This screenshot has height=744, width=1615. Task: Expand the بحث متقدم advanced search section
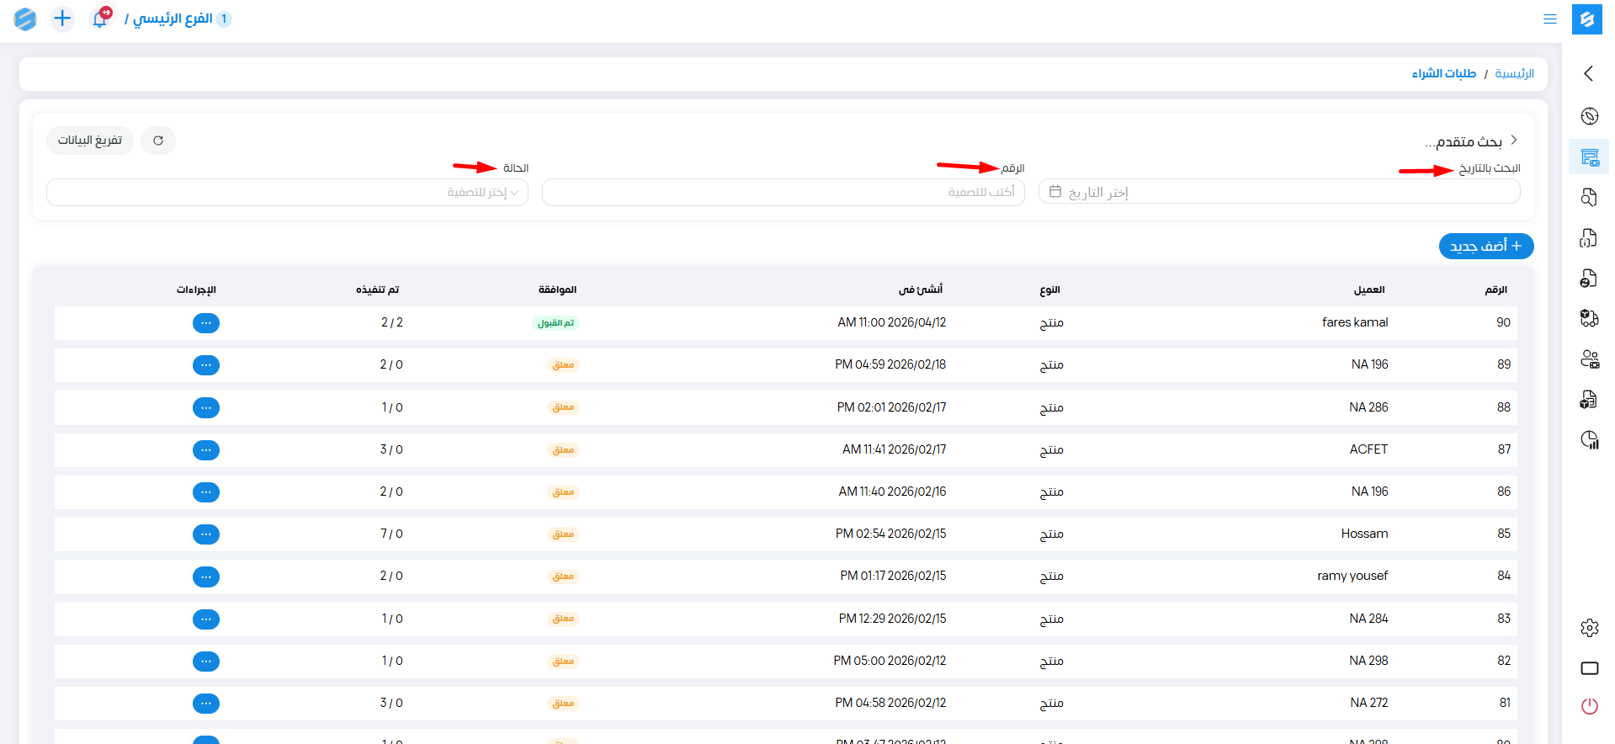pos(1469,141)
